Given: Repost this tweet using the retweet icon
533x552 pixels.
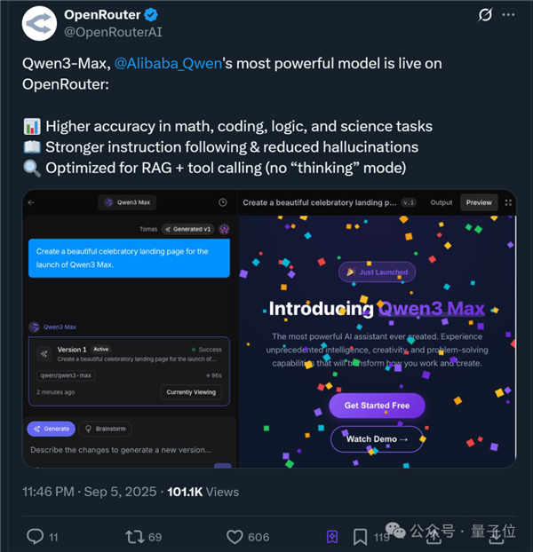Looking at the screenshot, I should pos(136,536).
